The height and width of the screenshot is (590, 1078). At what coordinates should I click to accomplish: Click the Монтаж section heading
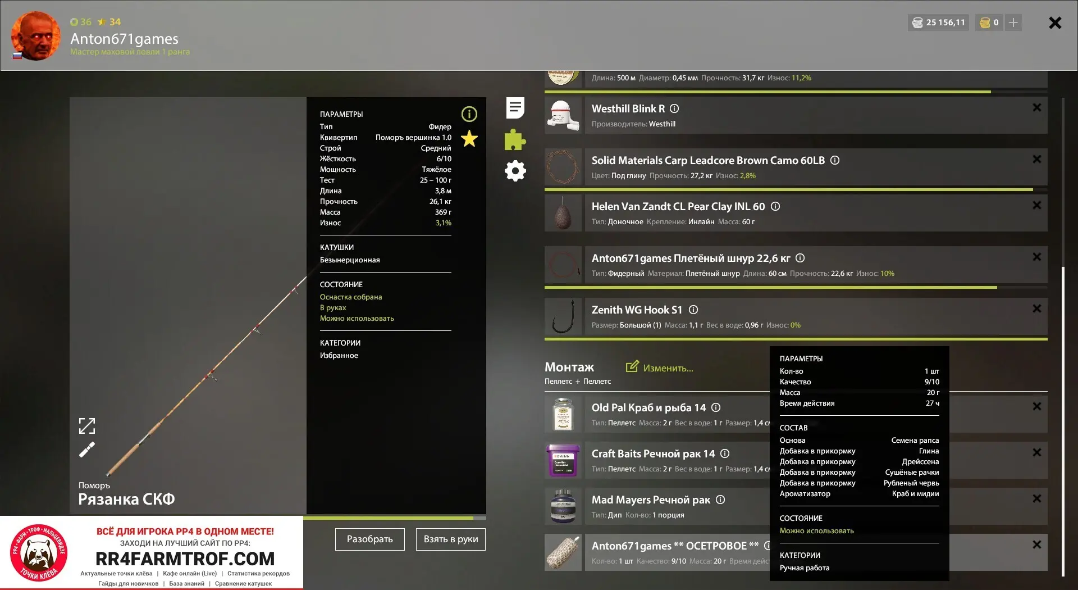(x=569, y=367)
